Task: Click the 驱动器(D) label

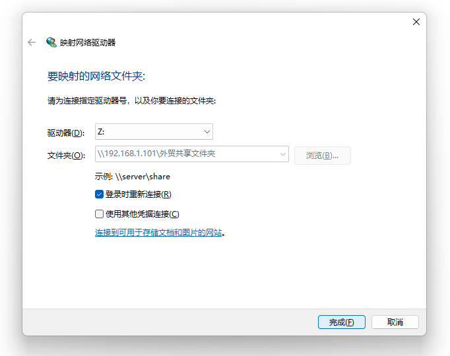Action: click(x=65, y=133)
